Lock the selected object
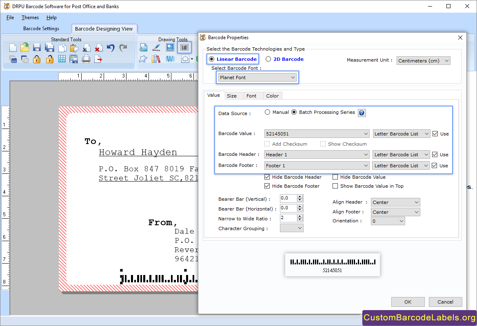 (x=37, y=59)
